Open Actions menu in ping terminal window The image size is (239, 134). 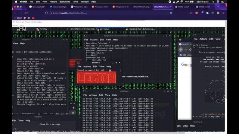[x=93, y=95]
